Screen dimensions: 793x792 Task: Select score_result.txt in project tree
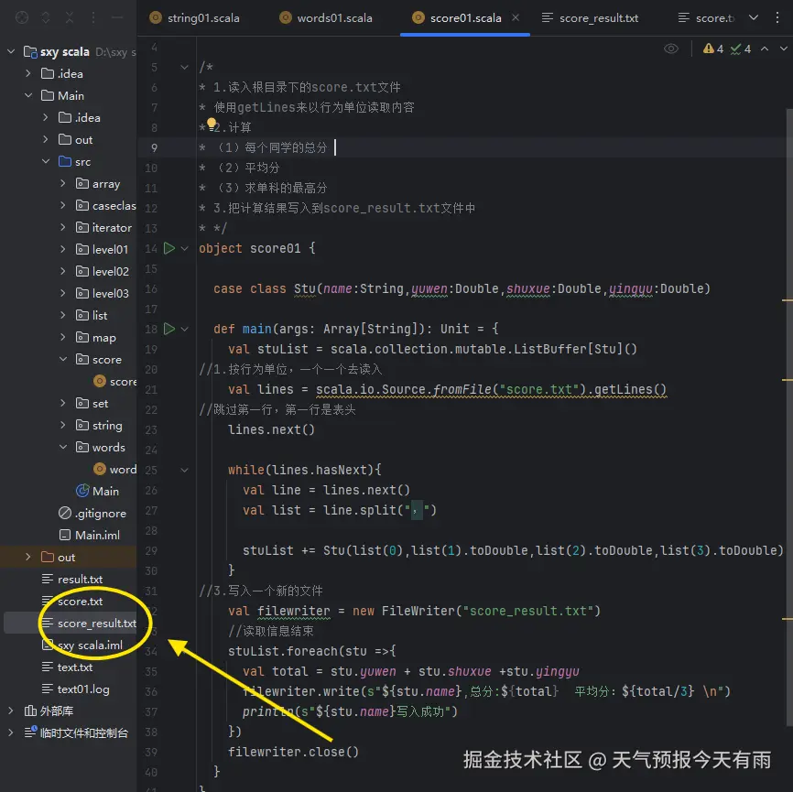click(x=89, y=624)
